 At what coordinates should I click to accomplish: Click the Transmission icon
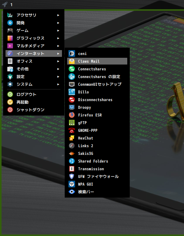point(72,169)
